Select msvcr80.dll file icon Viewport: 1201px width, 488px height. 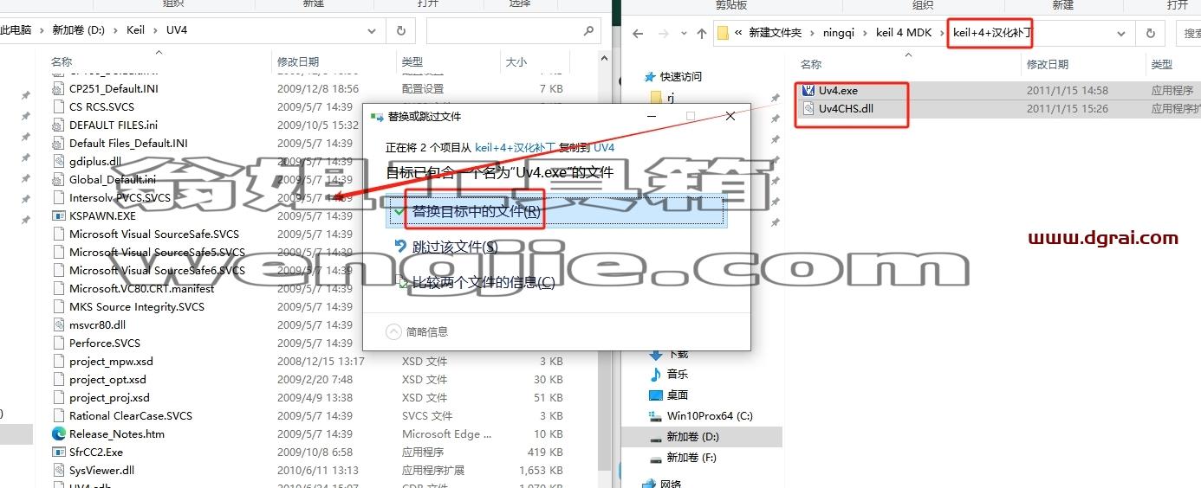click(58, 325)
